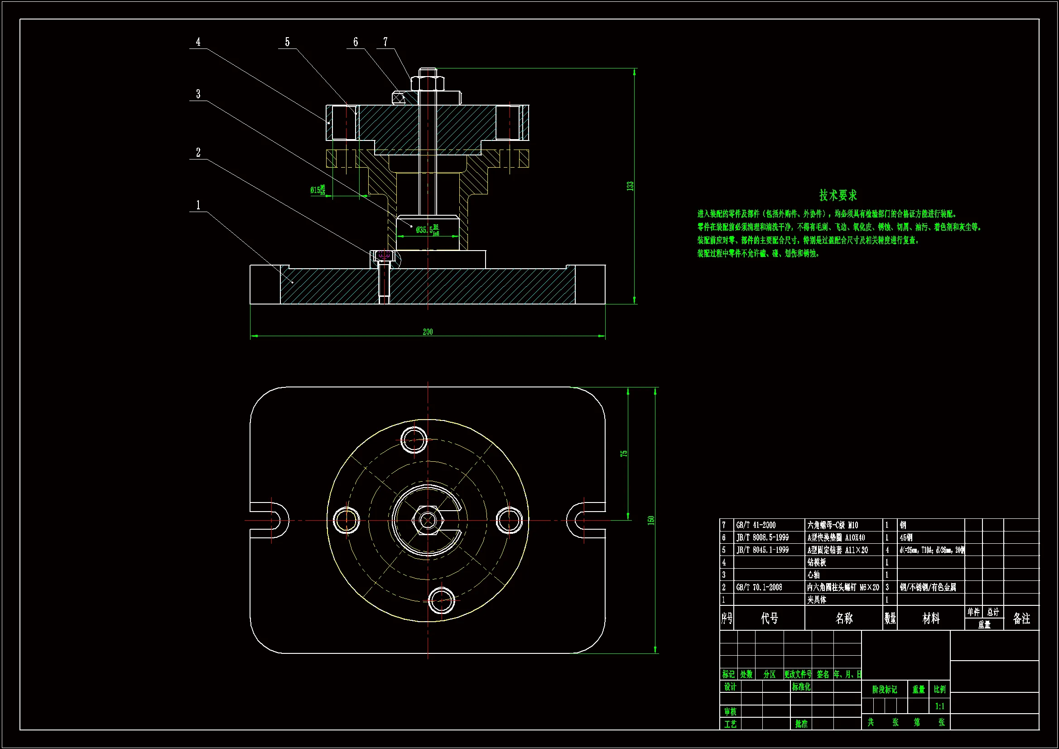Select the 技术要求 heading text
Screen dimensions: 1059x749
[x=838, y=195]
